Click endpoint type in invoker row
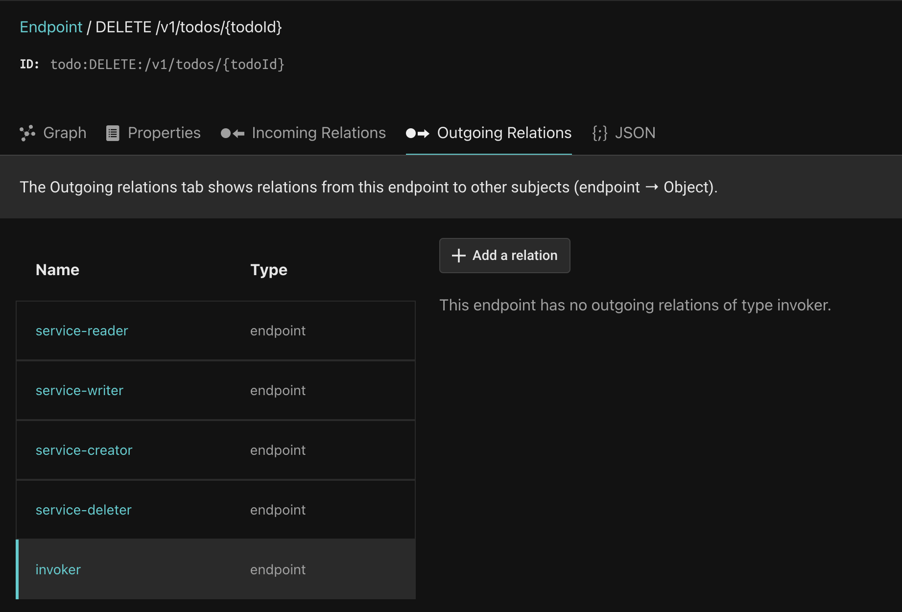 point(278,570)
